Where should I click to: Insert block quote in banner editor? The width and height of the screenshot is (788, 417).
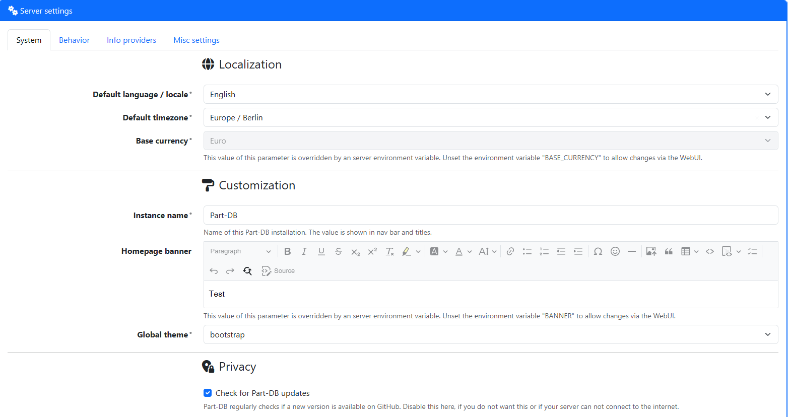669,251
